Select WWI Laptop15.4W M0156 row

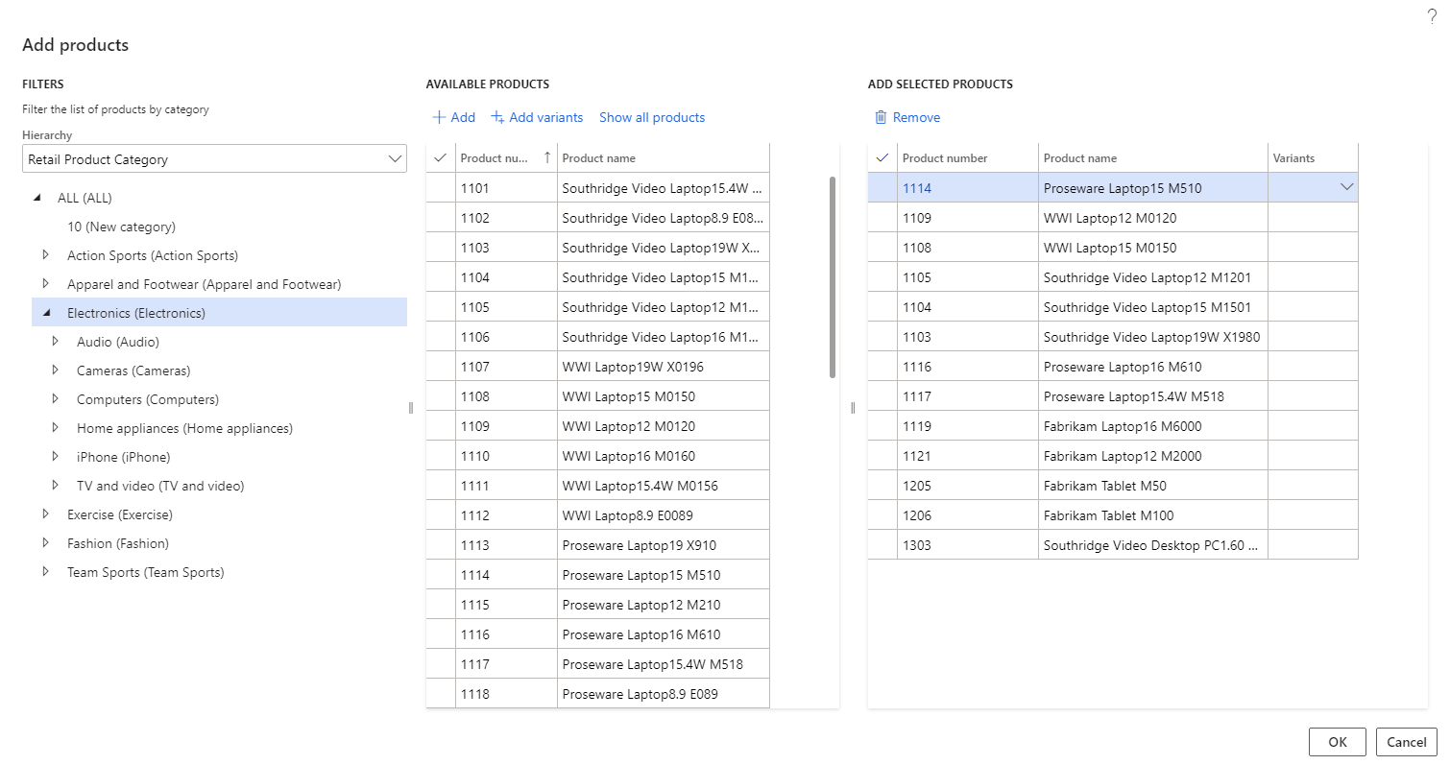tap(597, 486)
